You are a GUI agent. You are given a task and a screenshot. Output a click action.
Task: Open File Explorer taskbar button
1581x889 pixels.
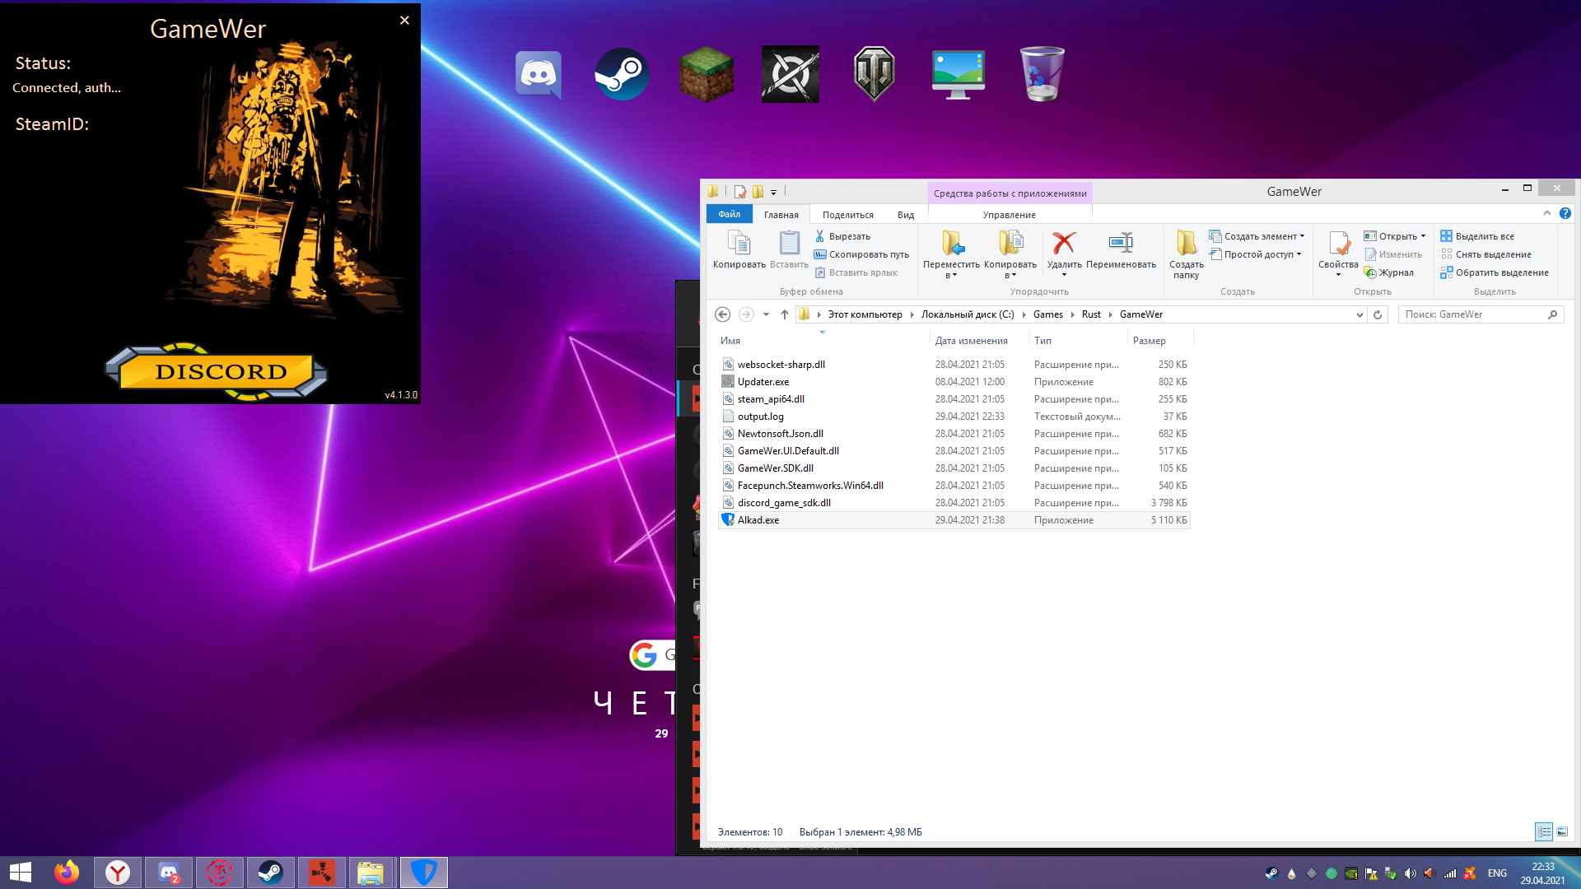[371, 873]
